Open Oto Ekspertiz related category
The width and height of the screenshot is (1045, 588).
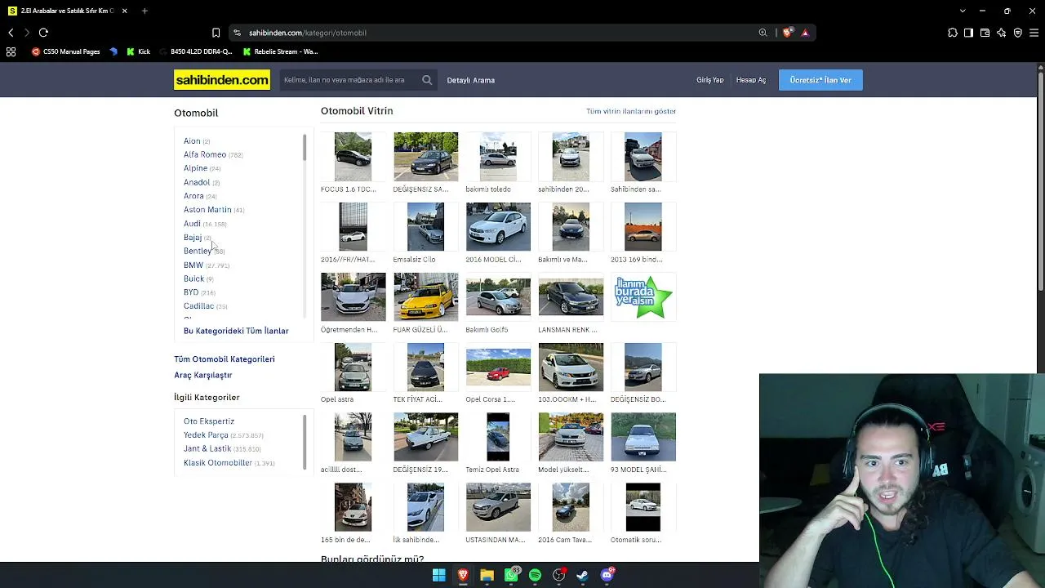tap(209, 421)
